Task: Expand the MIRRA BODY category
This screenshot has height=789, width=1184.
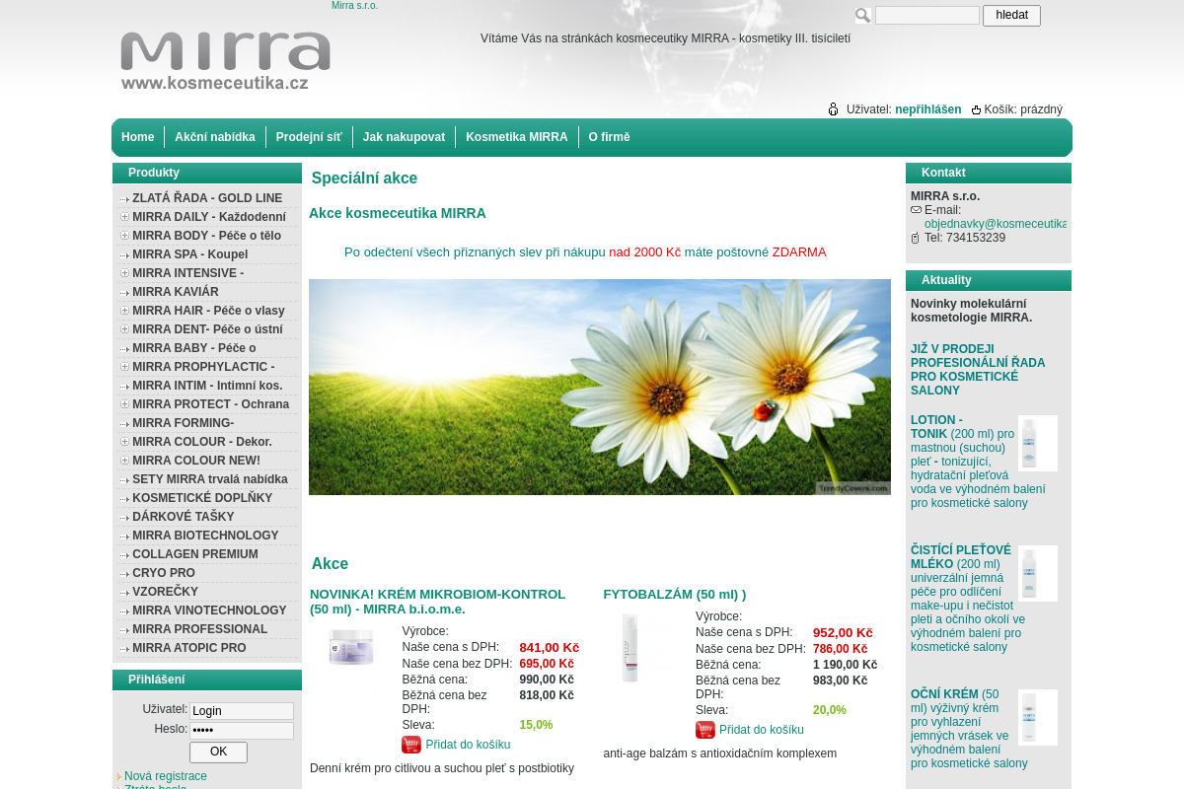Action: tap(124, 236)
